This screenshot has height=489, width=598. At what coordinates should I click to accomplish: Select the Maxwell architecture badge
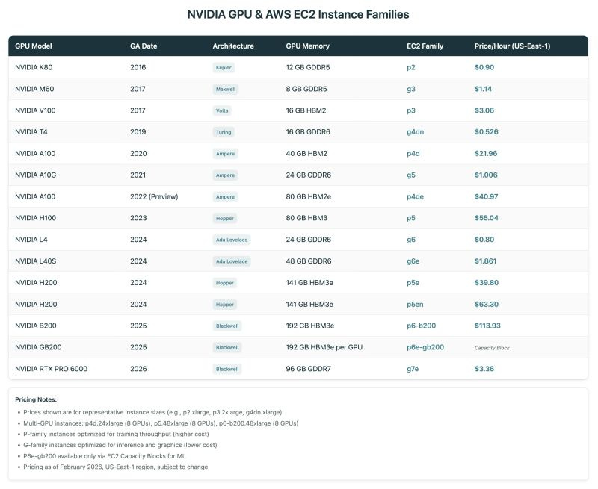coord(226,89)
